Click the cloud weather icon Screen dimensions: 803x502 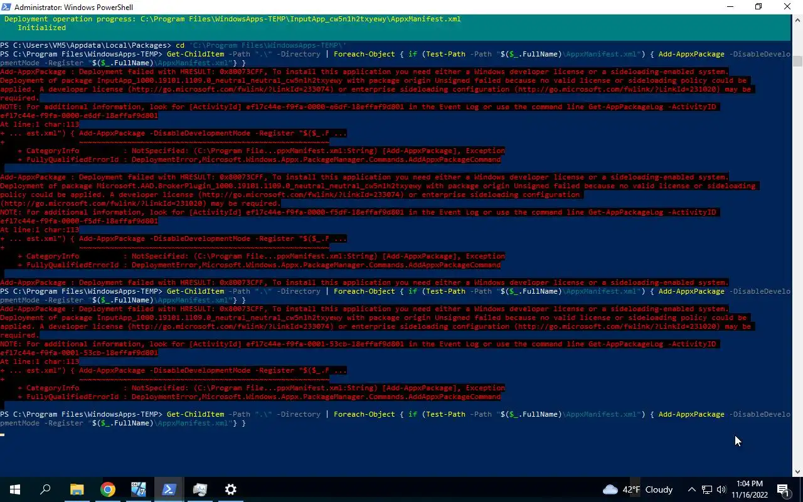click(610, 489)
